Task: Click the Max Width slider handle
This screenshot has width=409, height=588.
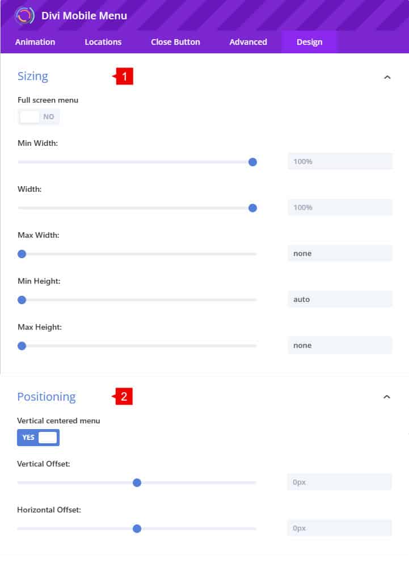Action: pyautogui.click(x=22, y=254)
